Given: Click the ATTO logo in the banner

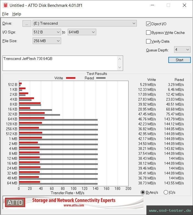Looking at the screenshot, I should [15, 202].
